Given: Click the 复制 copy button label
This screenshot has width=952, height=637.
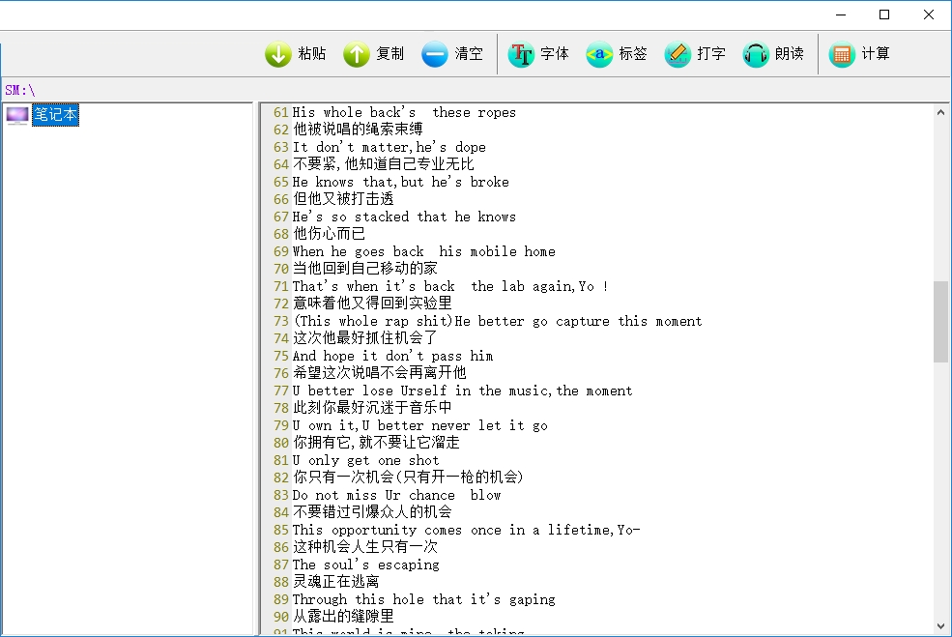Looking at the screenshot, I should tap(389, 54).
